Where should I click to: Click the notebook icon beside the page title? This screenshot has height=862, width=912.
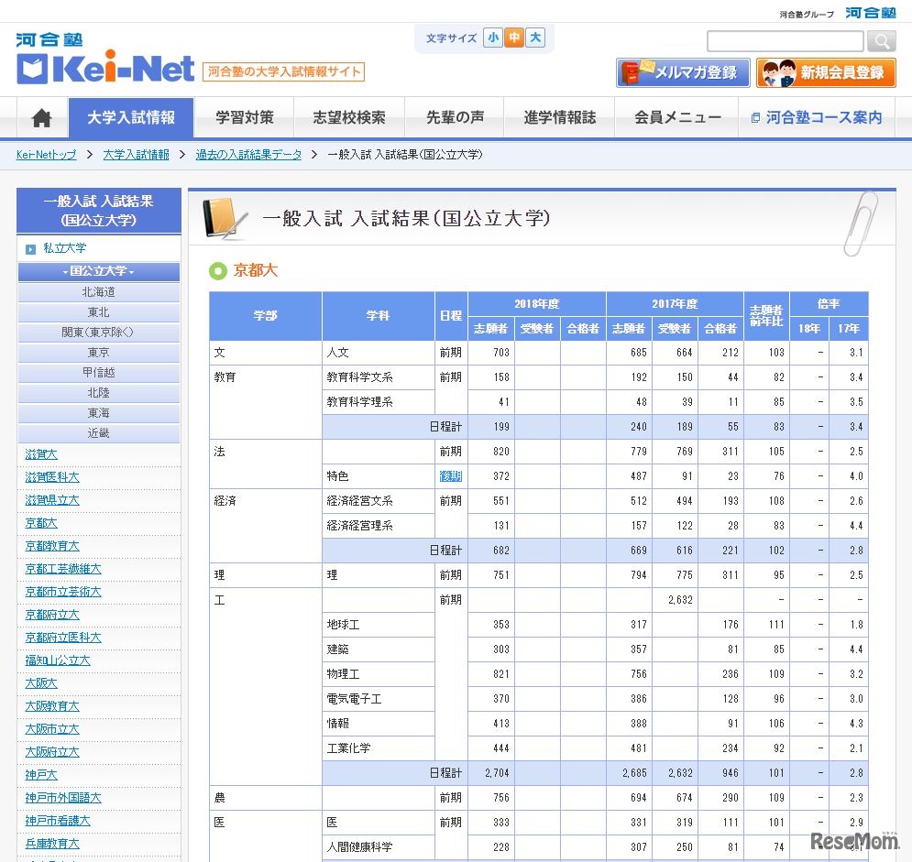220,217
